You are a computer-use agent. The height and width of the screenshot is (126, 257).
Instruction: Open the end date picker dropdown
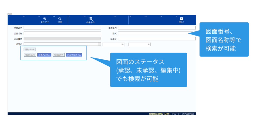(x=149, y=44)
